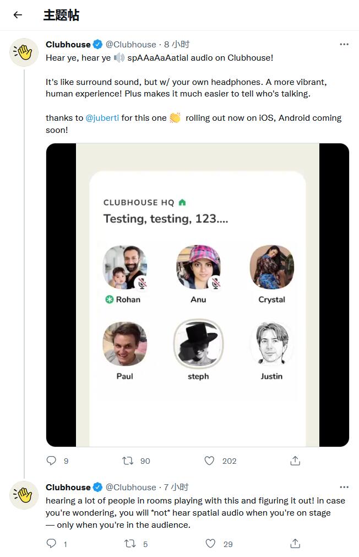Reply to the spatial audio tweet

pos(52,460)
